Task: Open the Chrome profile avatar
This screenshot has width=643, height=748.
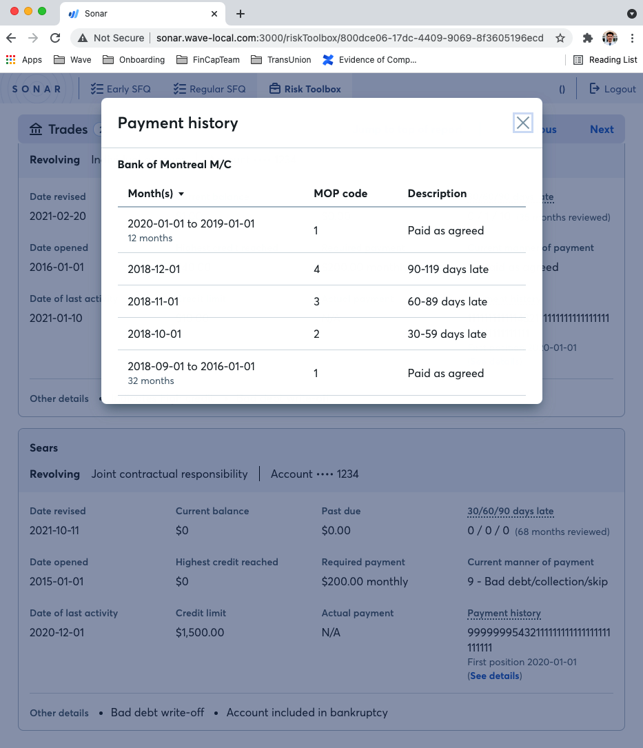Action: click(x=609, y=38)
